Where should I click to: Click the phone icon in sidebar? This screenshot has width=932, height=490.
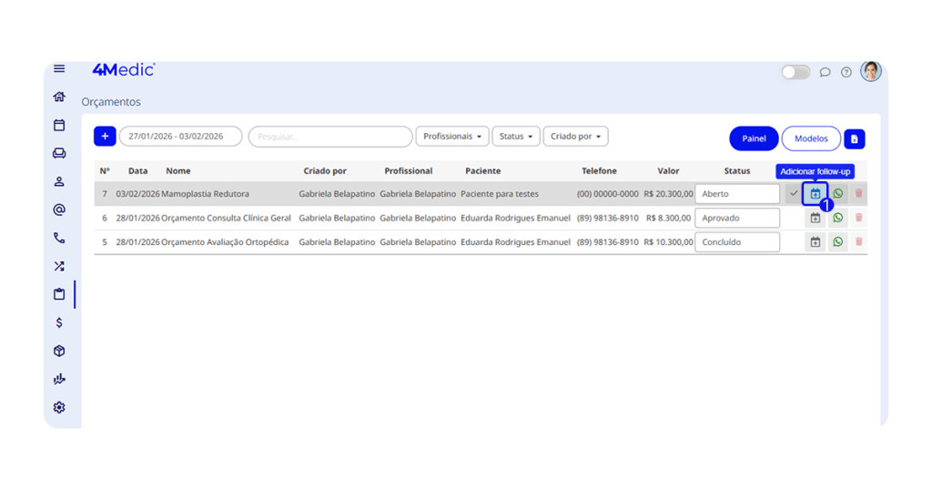(x=59, y=238)
